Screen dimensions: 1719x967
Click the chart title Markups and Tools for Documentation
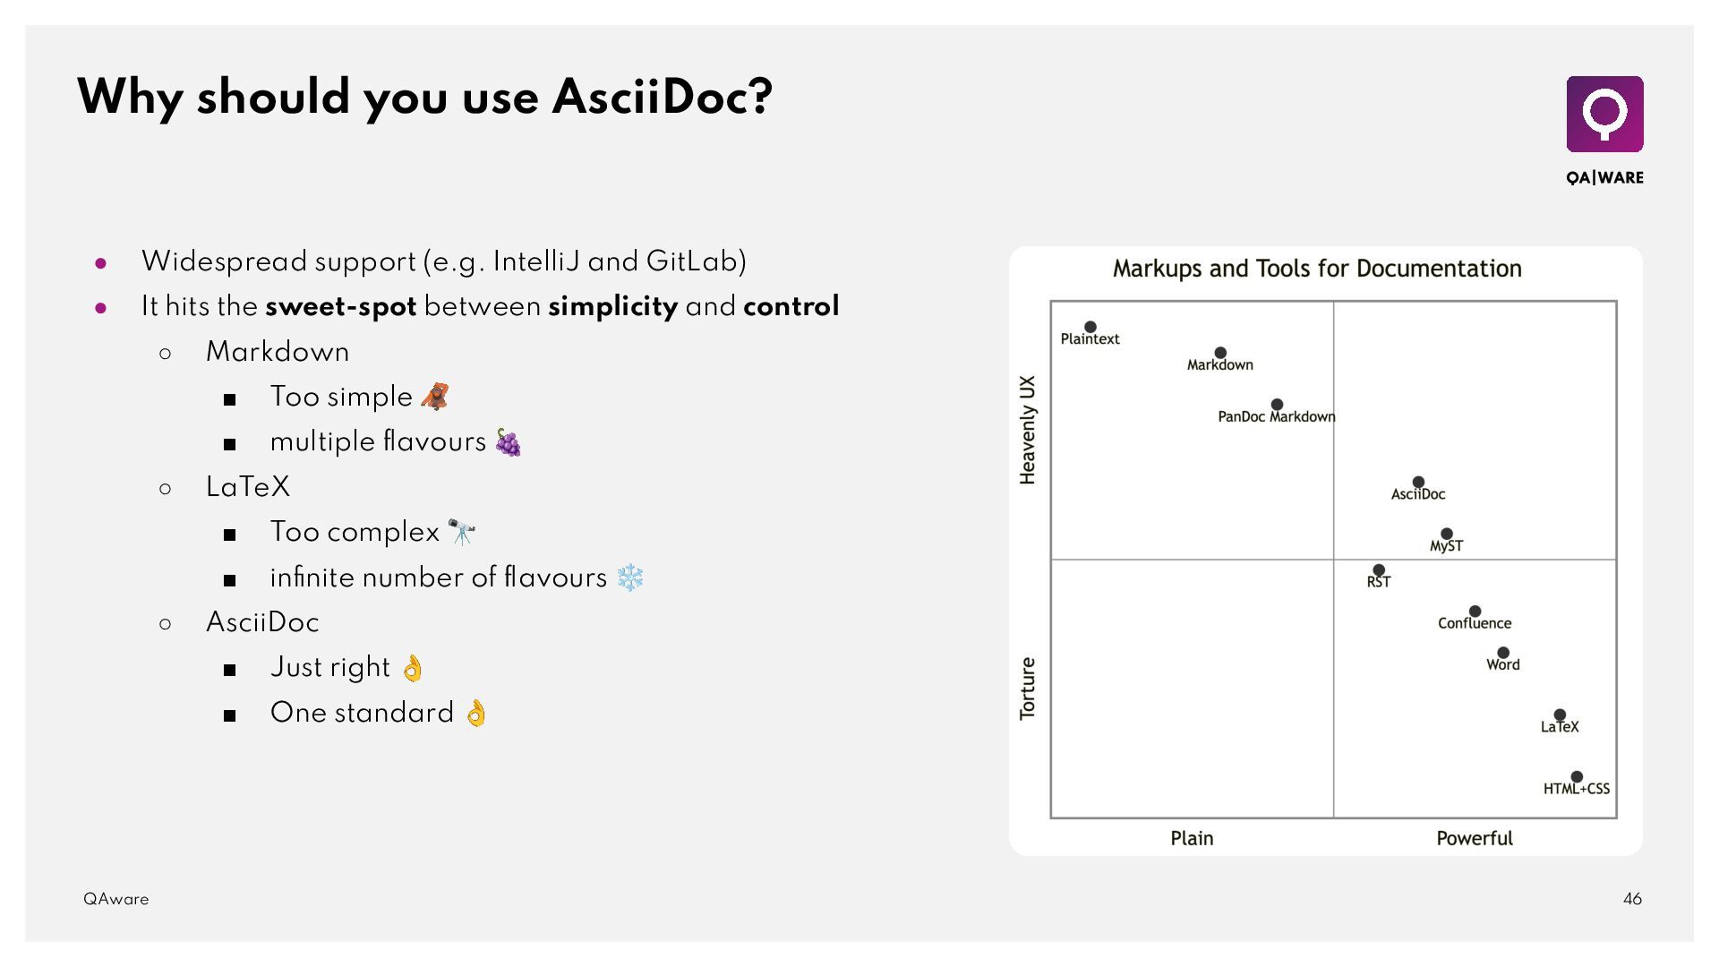(x=1317, y=269)
